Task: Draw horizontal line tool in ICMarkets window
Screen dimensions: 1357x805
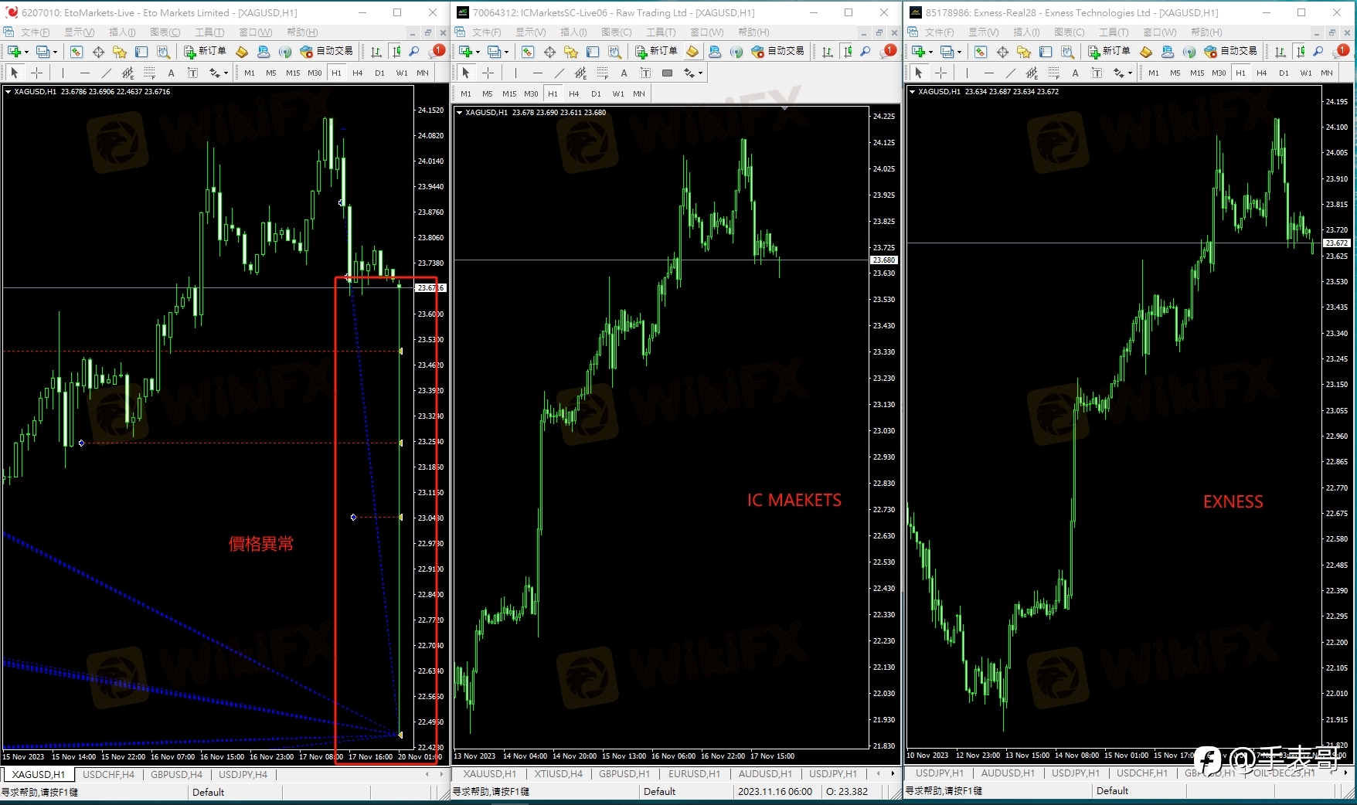Action: pos(537,73)
